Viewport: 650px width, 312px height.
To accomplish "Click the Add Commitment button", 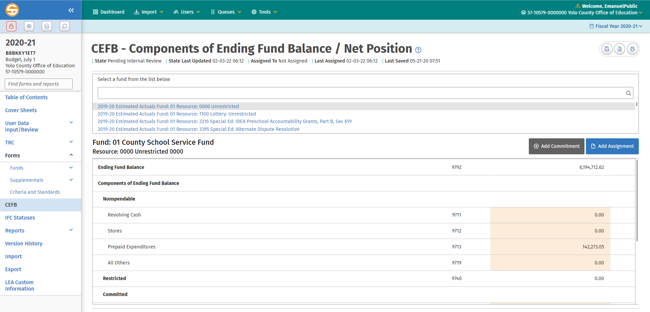I will [x=556, y=146].
